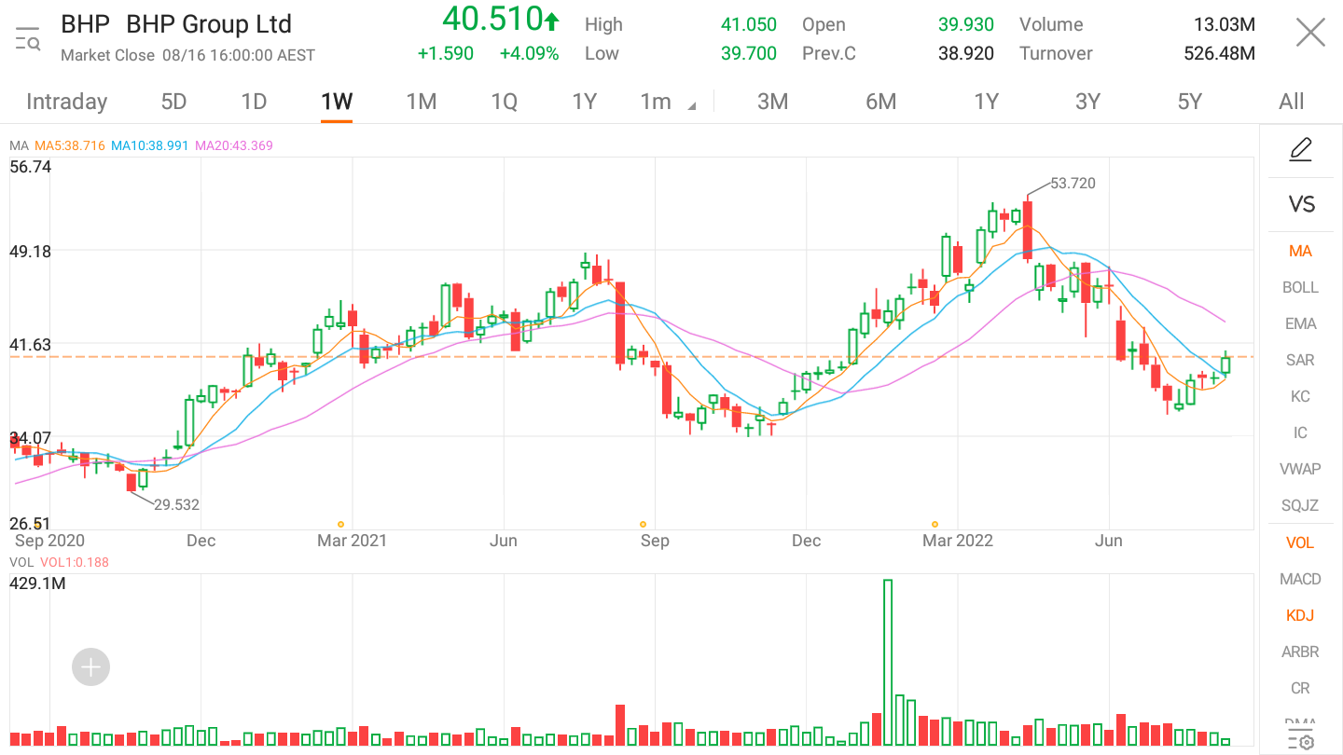Click event marker dot near Mar 2022
The height and width of the screenshot is (755, 1343).
tap(935, 525)
